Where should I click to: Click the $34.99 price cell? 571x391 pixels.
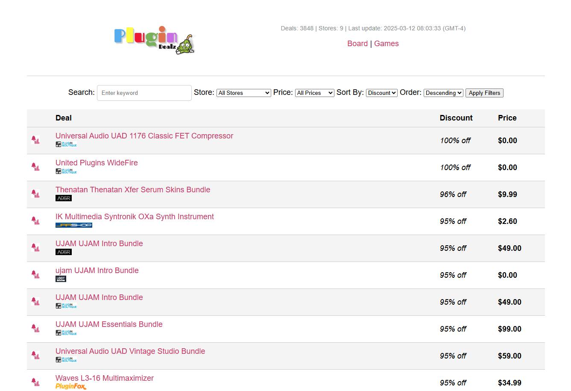510,383
